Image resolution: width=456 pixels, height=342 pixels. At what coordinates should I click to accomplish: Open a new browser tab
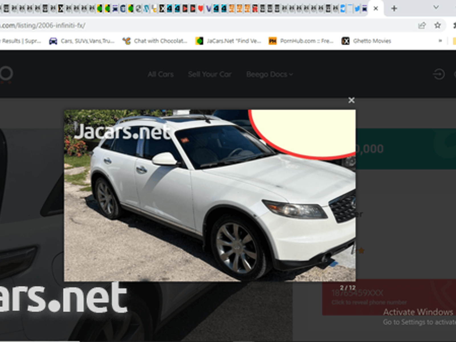pos(394,9)
